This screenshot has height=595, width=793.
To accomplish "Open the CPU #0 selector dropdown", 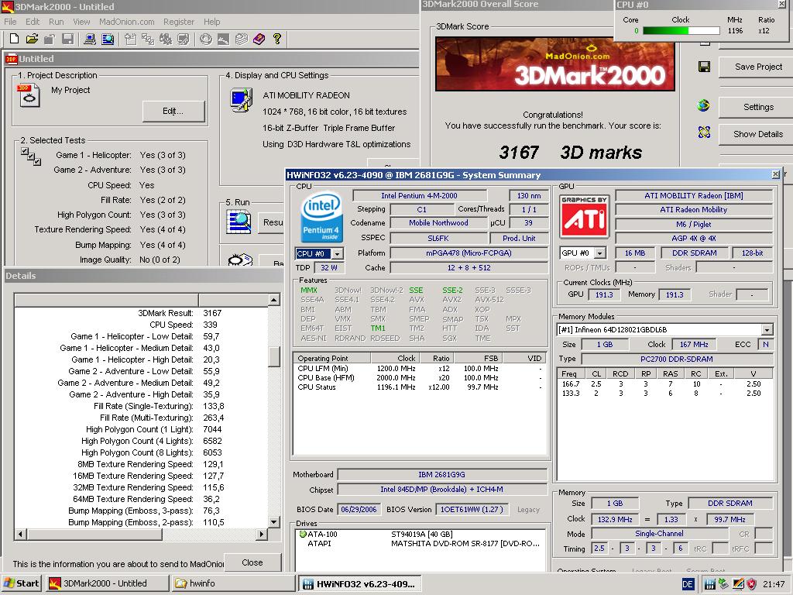I will 338,253.
